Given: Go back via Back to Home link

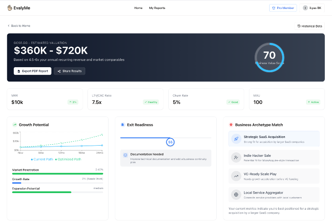Looking at the screenshot, I should (19, 26).
